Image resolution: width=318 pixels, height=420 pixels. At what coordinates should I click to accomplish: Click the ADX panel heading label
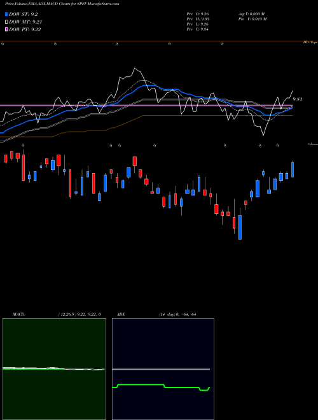(x=121, y=314)
